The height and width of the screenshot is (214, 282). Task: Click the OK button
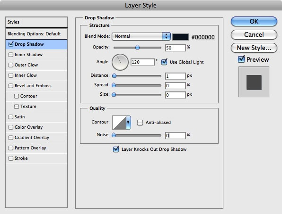pyautogui.click(x=254, y=22)
